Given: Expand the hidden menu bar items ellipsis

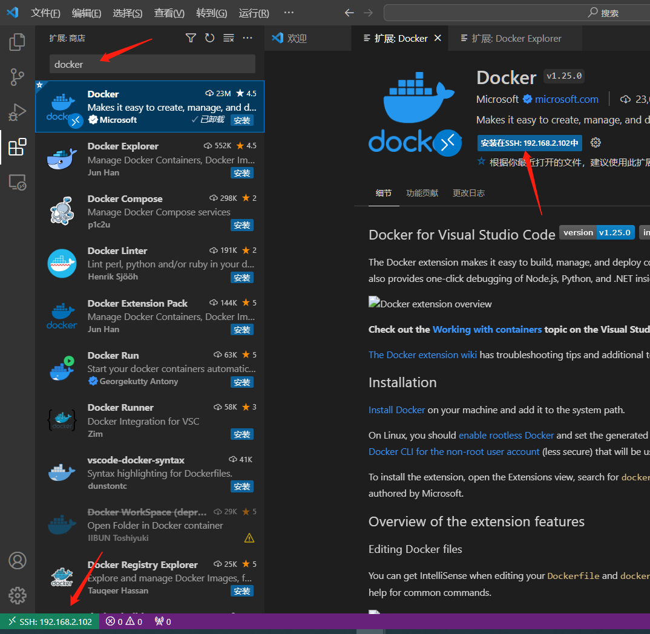Looking at the screenshot, I should tap(289, 13).
